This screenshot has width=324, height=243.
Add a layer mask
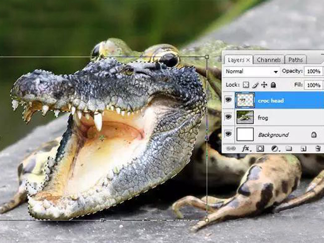(260, 148)
